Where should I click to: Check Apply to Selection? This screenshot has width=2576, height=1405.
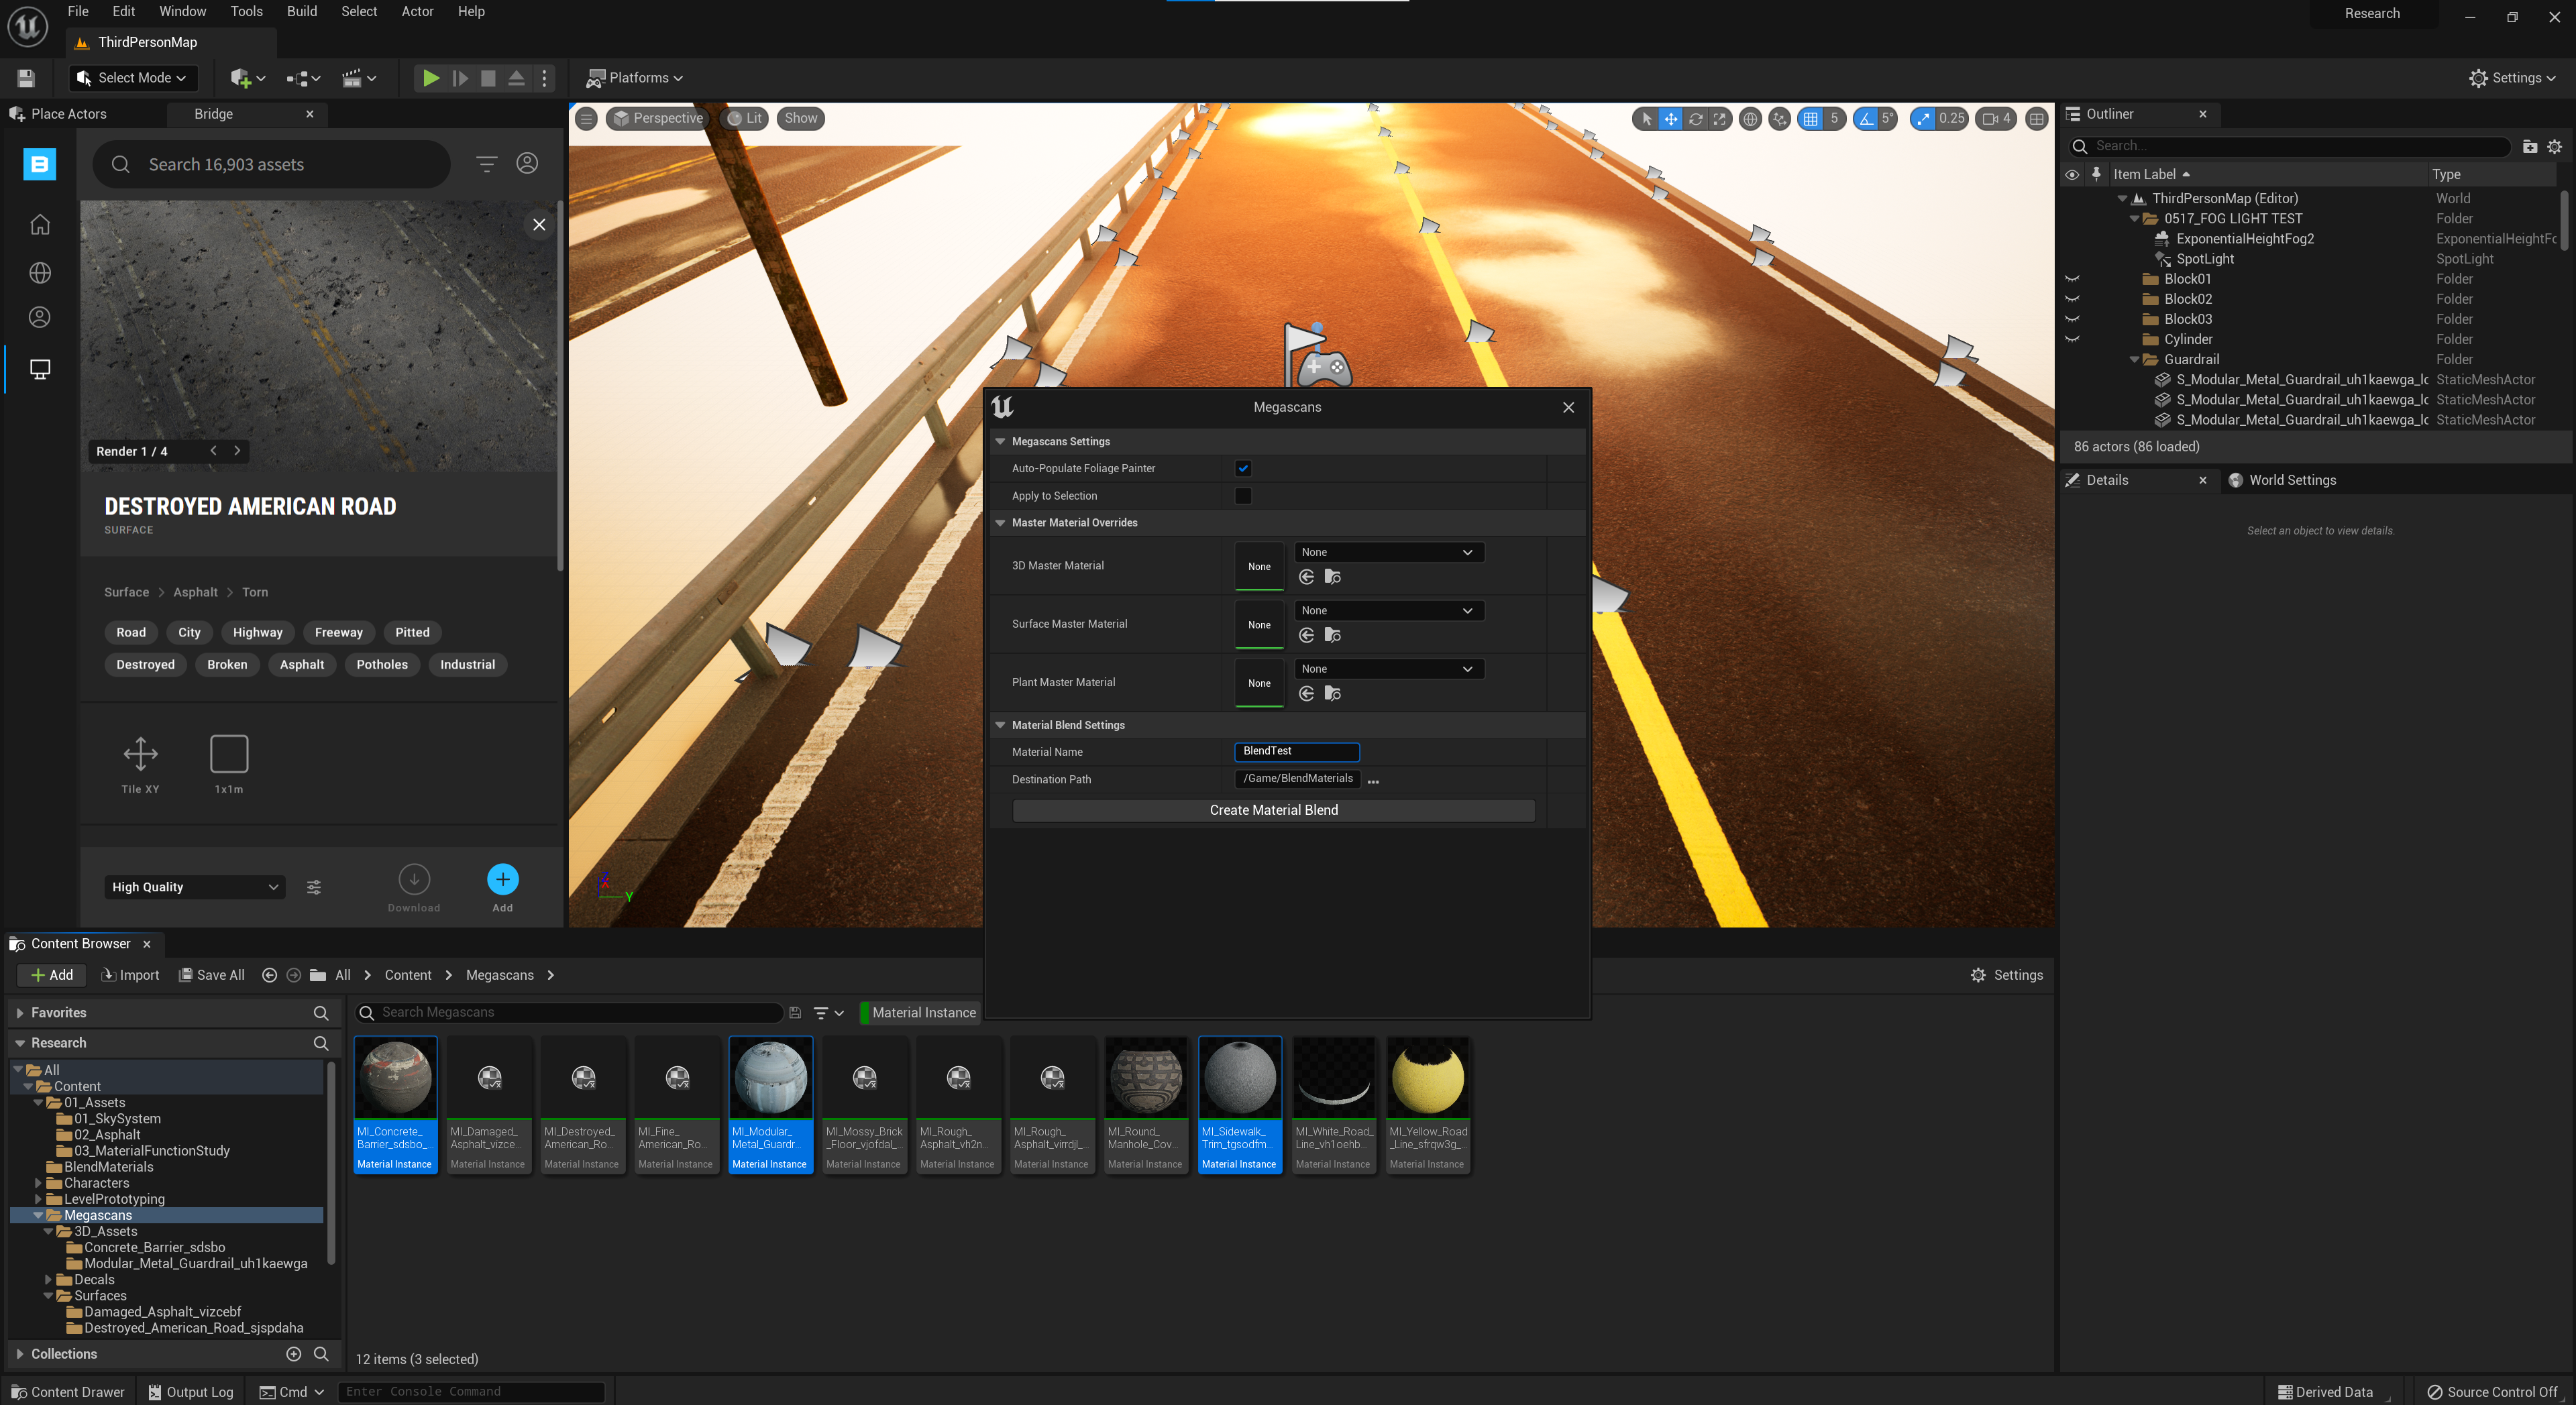coord(1243,496)
